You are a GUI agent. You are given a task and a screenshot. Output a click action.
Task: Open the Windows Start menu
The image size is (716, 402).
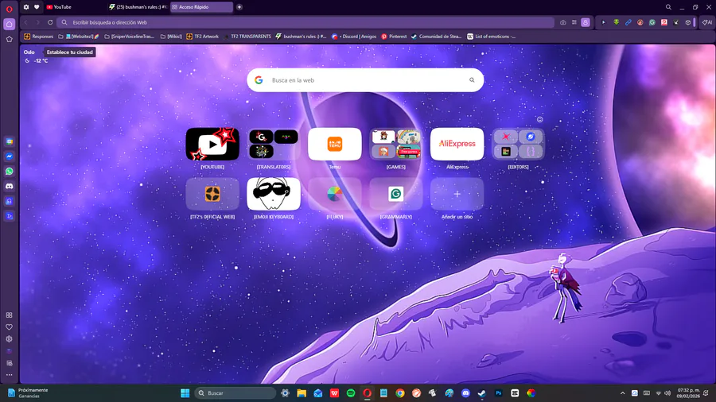(185, 393)
